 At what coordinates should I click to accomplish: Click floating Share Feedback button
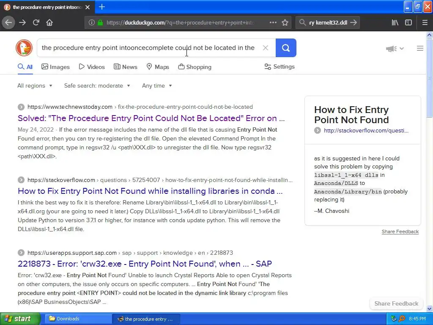(396, 303)
